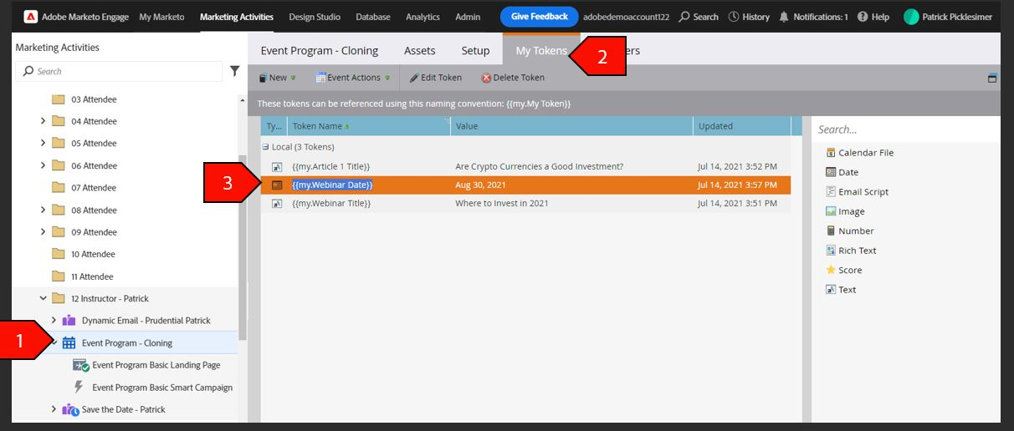The image size is (1014, 431).
Task: Open History clock icon
Action: [x=734, y=17]
